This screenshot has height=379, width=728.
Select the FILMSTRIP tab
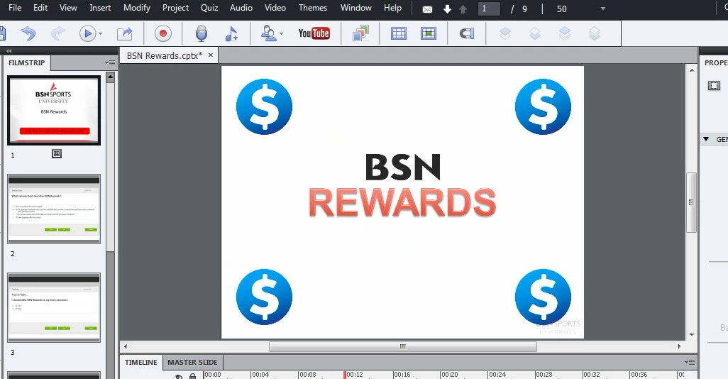pyautogui.click(x=26, y=62)
